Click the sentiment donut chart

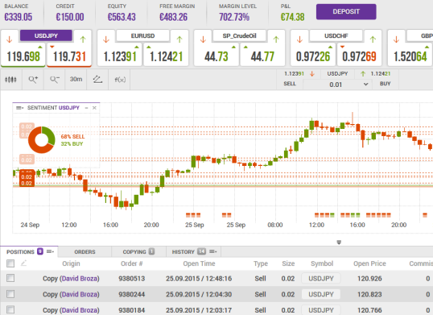pyautogui.click(x=41, y=140)
